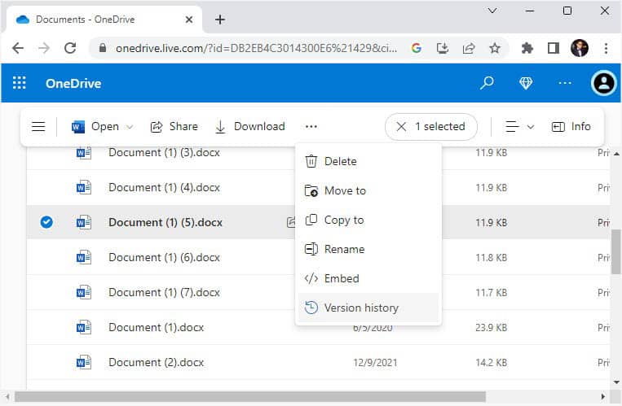
Task: Click the OneDrive brand link
Action: [73, 84]
